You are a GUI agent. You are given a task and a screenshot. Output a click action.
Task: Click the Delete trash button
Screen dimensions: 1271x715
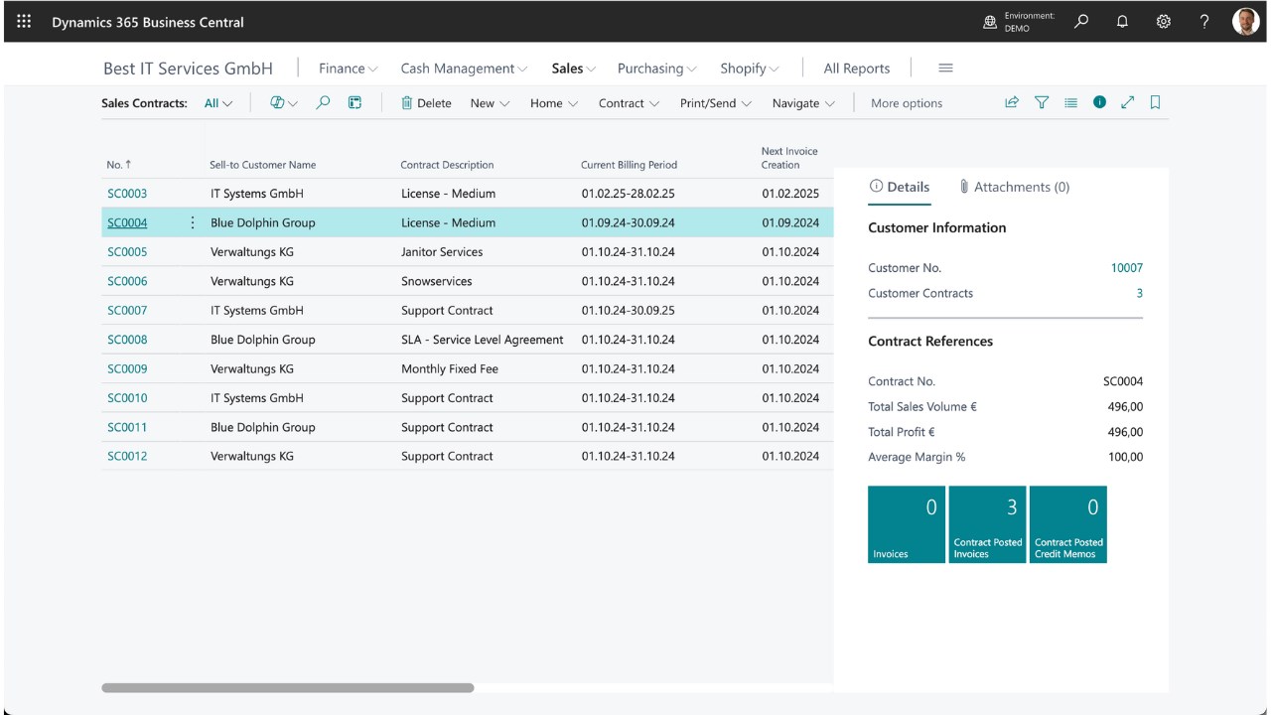pos(426,103)
